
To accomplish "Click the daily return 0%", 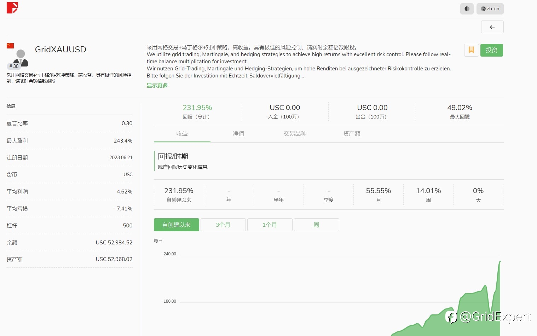I will (x=478, y=191).
